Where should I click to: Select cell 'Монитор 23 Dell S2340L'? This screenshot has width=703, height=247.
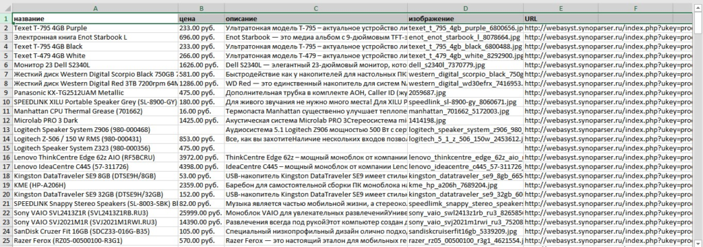tap(95, 65)
